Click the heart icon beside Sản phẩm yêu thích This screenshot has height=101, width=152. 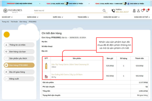coord(6,58)
